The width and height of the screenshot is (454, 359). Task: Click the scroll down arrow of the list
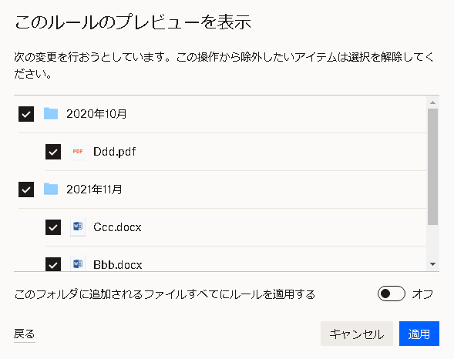coord(432,263)
